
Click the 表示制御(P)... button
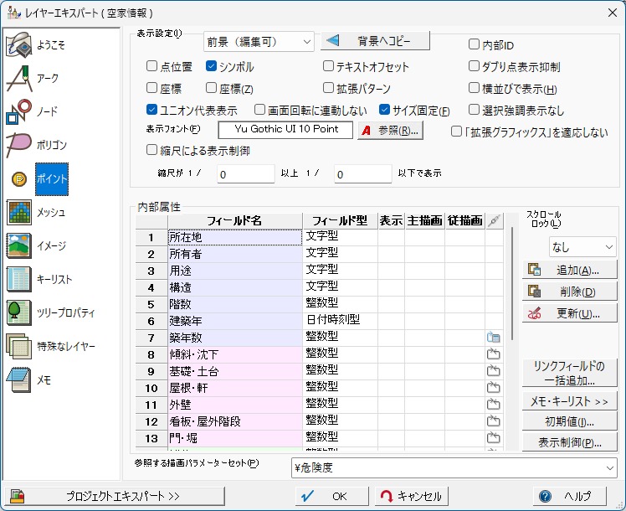click(x=570, y=442)
